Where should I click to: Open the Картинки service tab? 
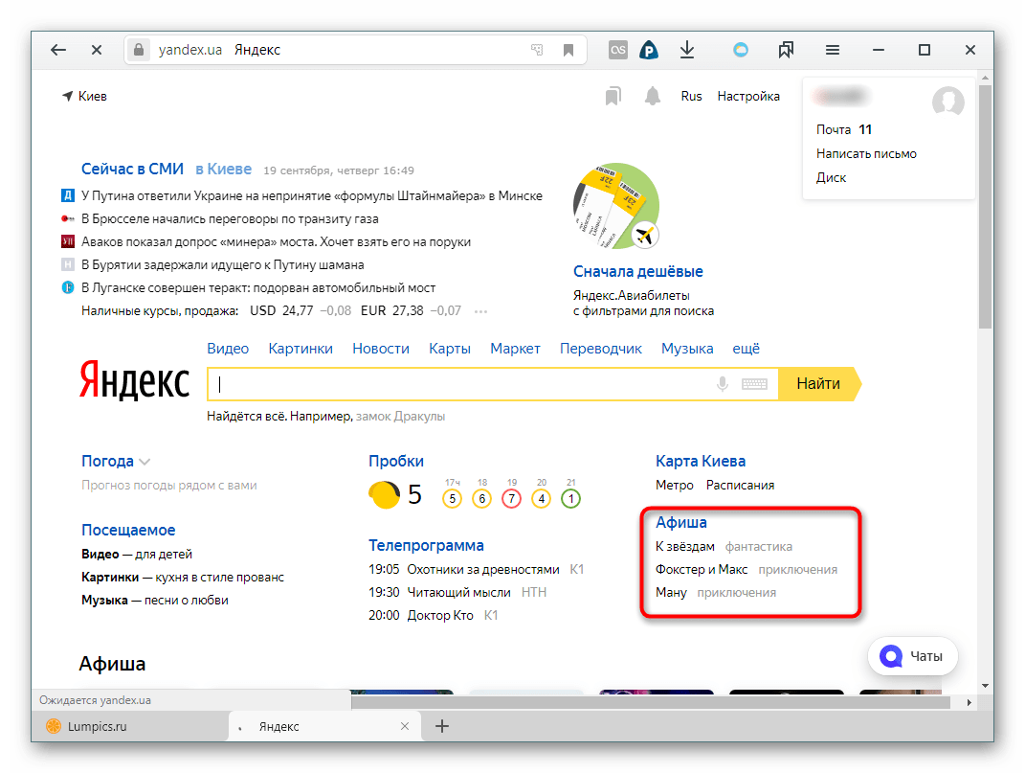(x=301, y=349)
